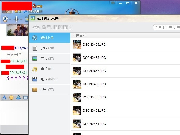The image size is (180, 135).
Task: Start voice call with microphone icon
Action: click(16, 19)
